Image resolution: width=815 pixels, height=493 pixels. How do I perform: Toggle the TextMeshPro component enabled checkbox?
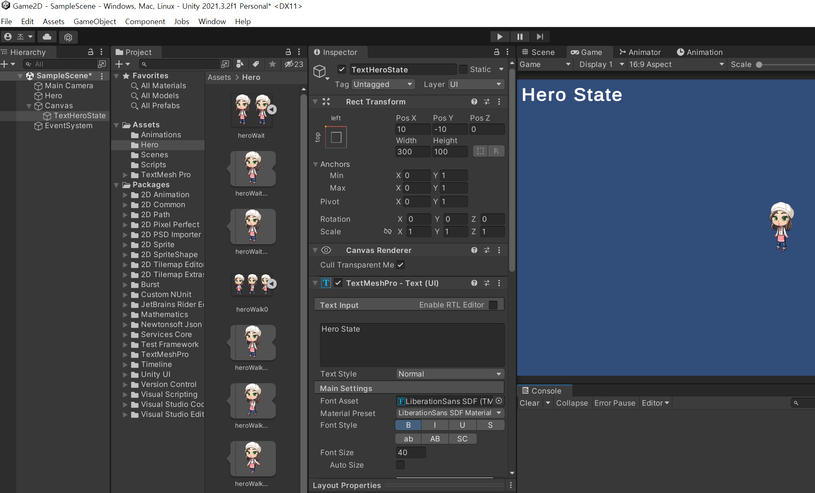338,283
